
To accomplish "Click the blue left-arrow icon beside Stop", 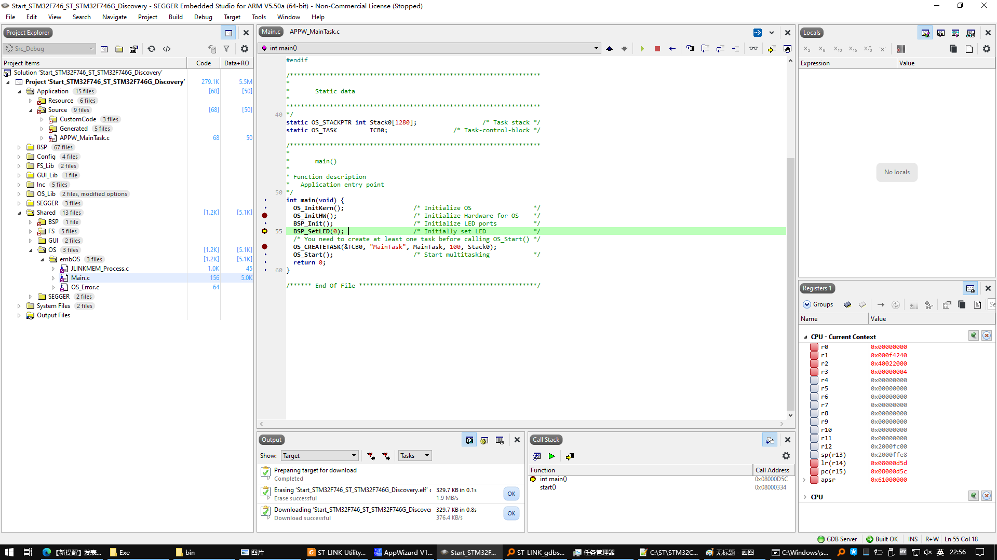I will point(672,49).
